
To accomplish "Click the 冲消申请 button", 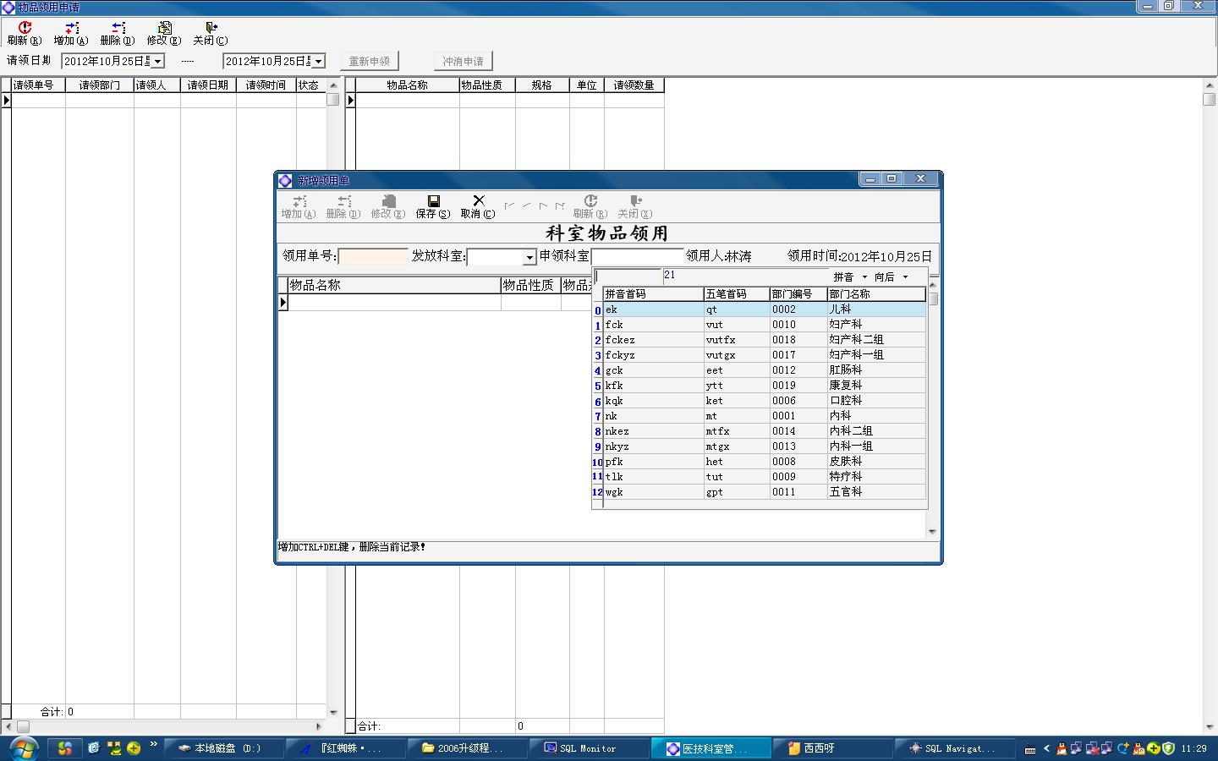I will (463, 61).
